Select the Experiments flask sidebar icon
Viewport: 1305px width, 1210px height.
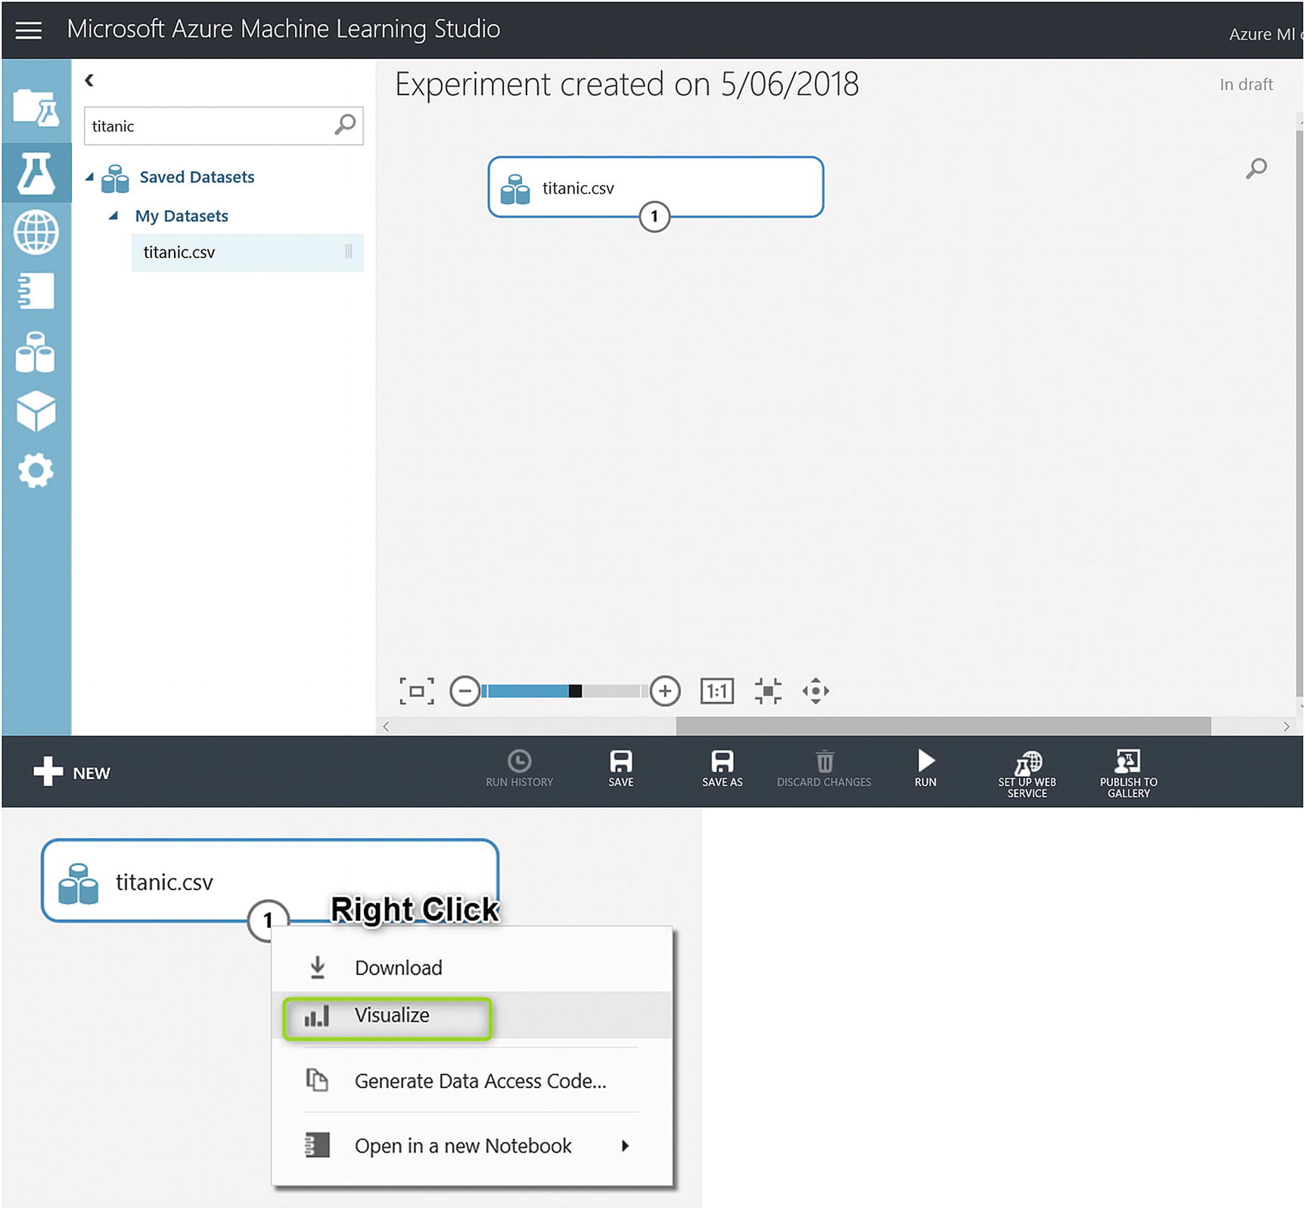coord(36,173)
